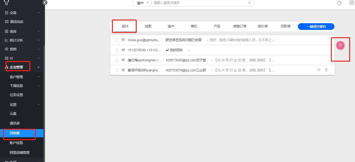Screen dimensions: 355x162
Task: Click the AI sidebar icon
Action: coord(6,58)
